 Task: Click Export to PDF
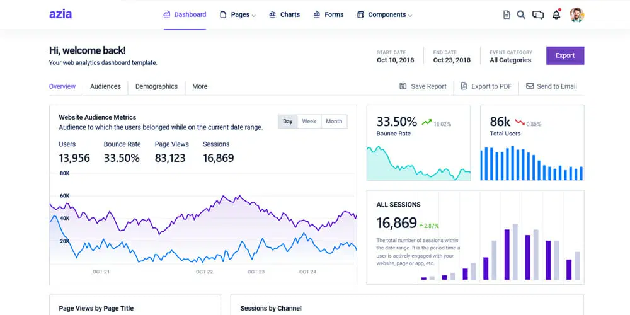coord(486,86)
